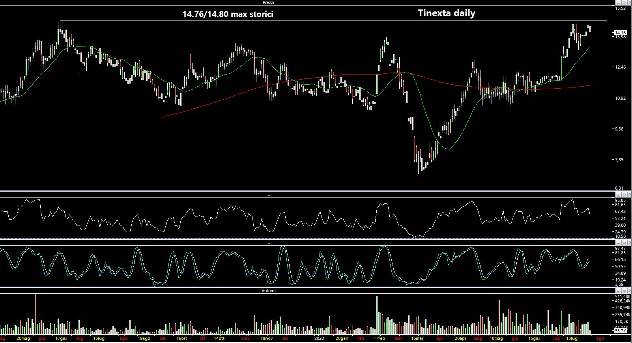Click the 50,53 stochastic scale value
The image size is (632, 343).
[621, 267]
